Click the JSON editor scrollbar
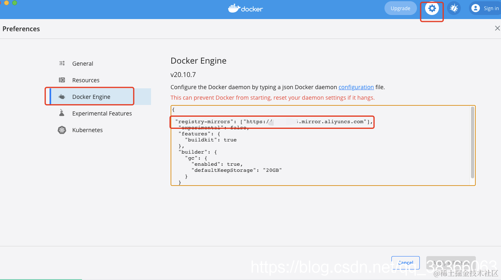The image size is (501, 280). [472, 142]
